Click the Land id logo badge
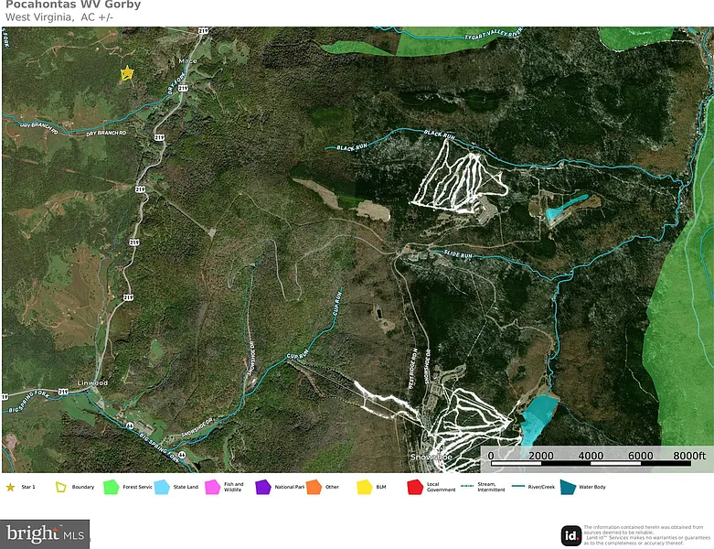714x549 pixels. click(x=570, y=535)
